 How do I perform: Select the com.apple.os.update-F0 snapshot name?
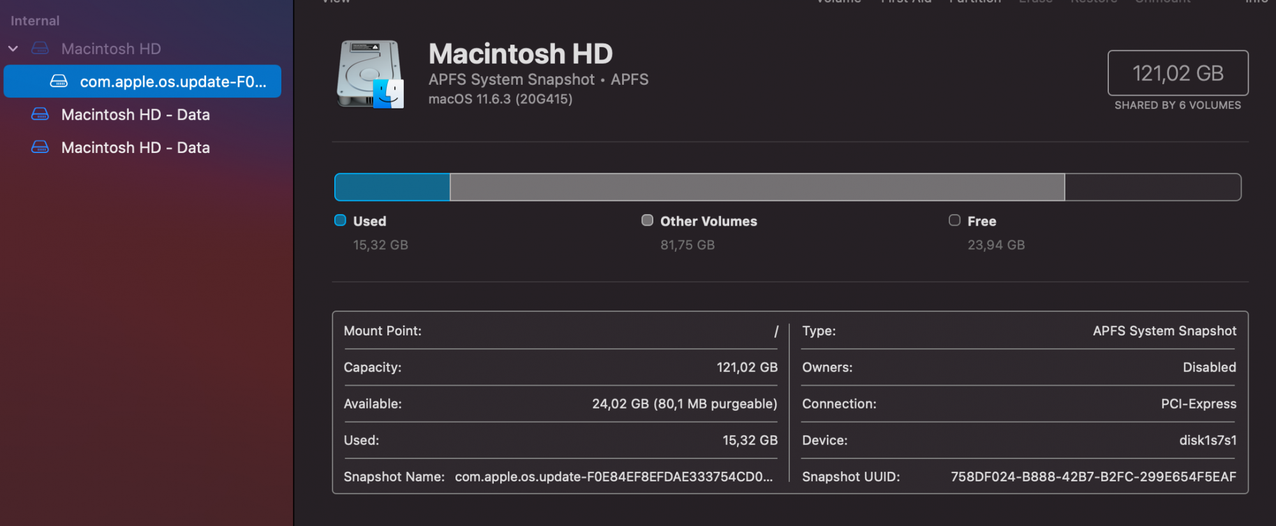173,82
